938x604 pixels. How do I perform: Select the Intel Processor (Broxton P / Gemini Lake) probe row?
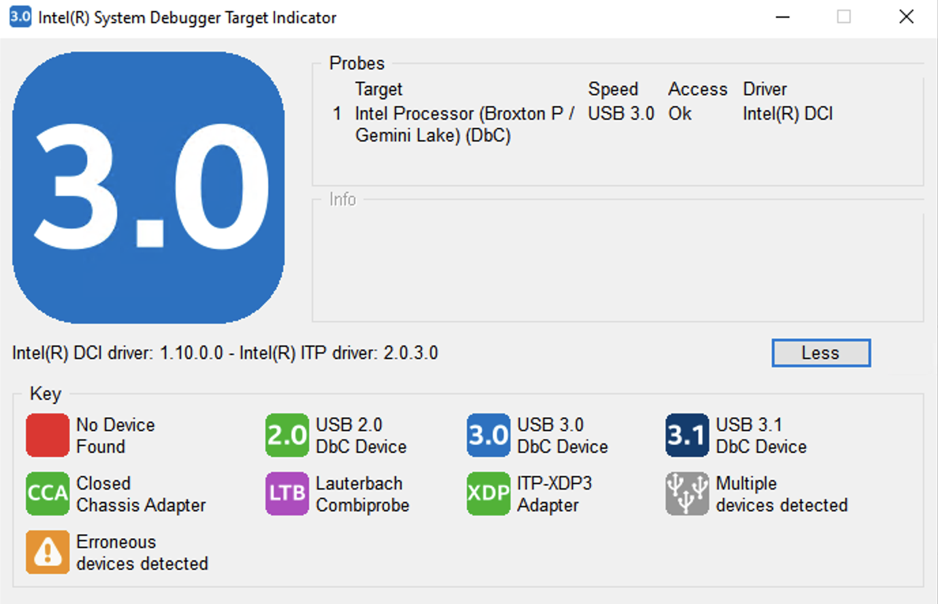point(583,124)
